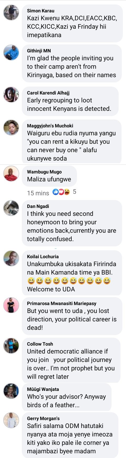Open Maggyjohn's Muchoki's avatar
126x458 pixels.
pos(11,127)
